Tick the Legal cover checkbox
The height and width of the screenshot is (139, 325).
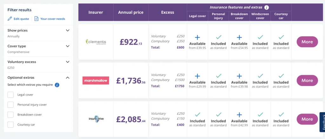[10, 95]
